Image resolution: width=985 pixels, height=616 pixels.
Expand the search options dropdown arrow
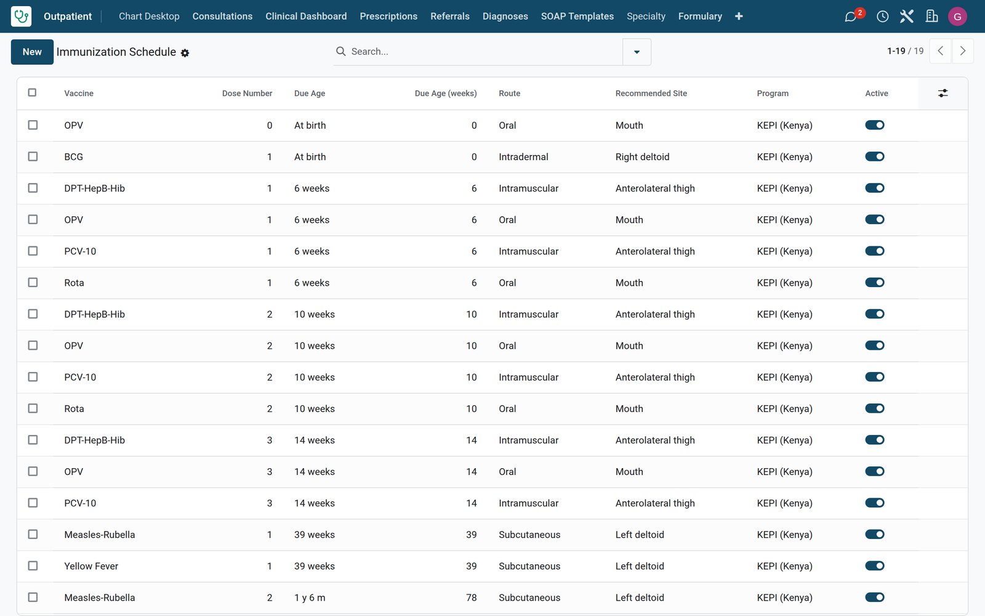(x=637, y=52)
